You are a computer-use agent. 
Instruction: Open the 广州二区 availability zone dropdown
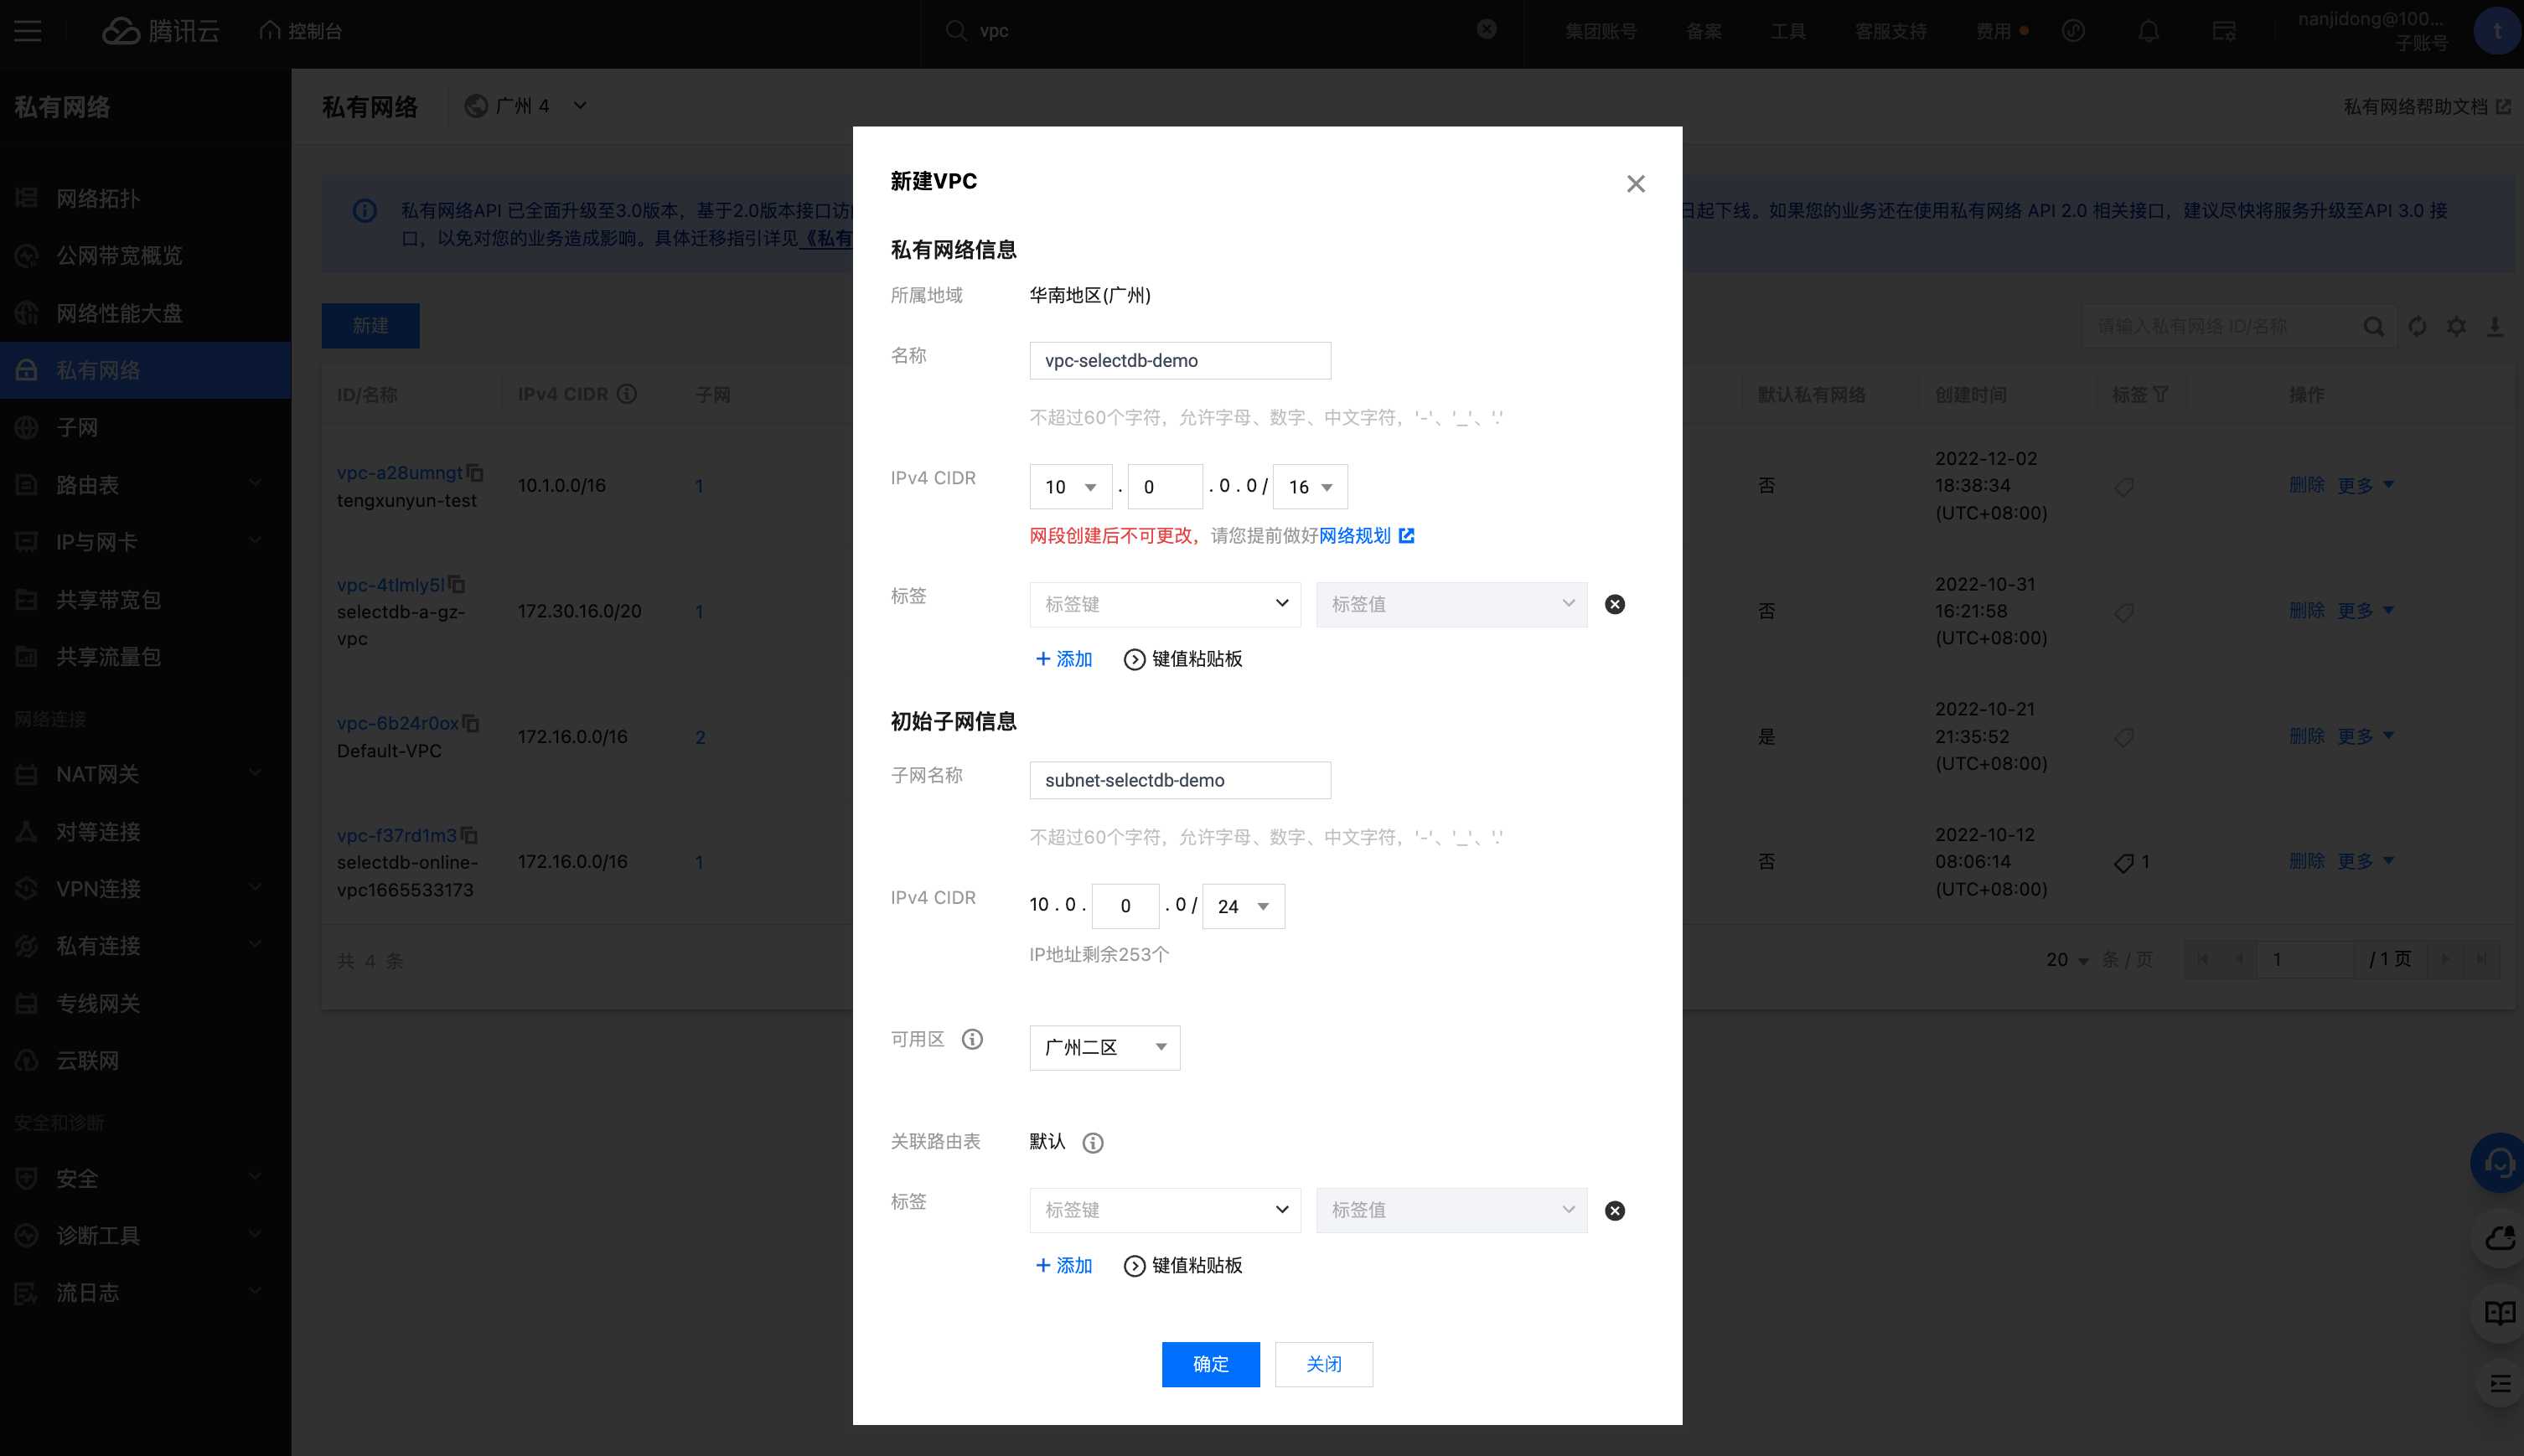coord(1105,1047)
